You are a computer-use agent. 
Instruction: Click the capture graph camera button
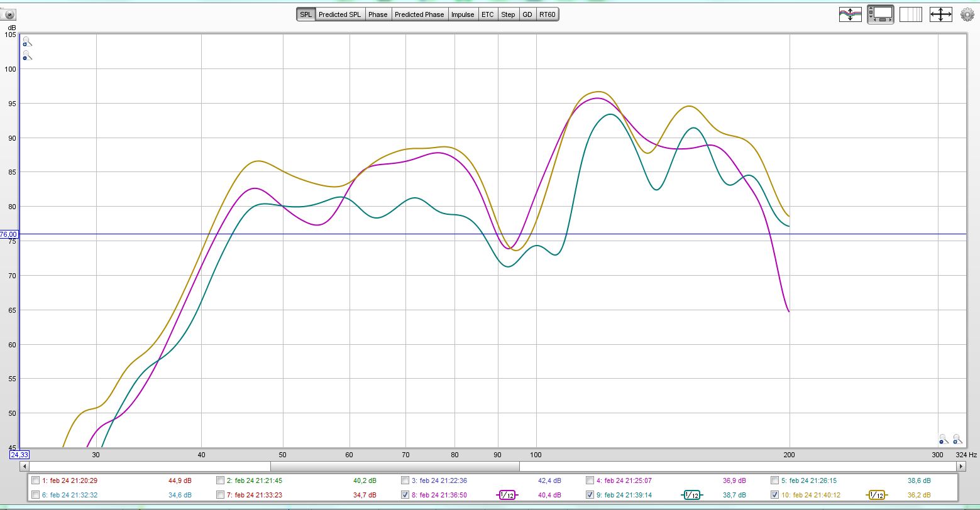point(9,14)
